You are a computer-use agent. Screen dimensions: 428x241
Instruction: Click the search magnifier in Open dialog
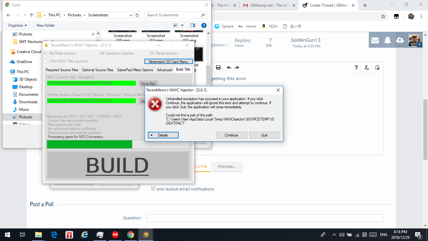pos(203,15)
